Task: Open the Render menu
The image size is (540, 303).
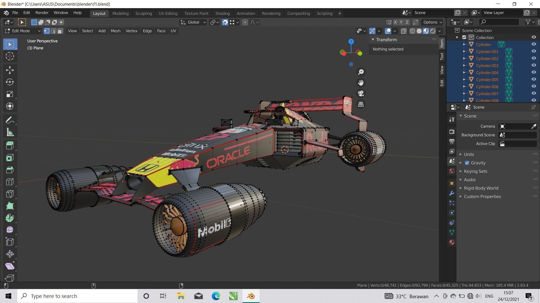Action: click(42, 13)
